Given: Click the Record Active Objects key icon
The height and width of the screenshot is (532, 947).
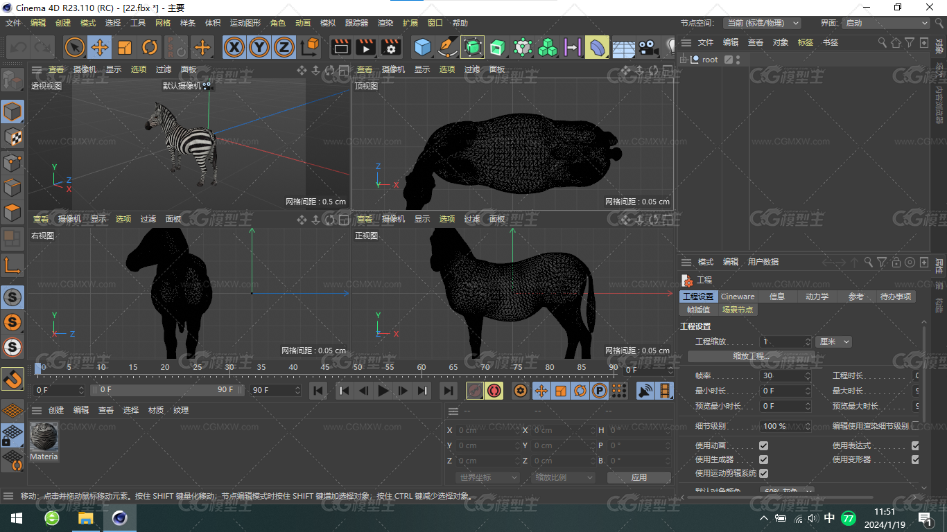Looking at the screenshot, I should coord(475,391).
